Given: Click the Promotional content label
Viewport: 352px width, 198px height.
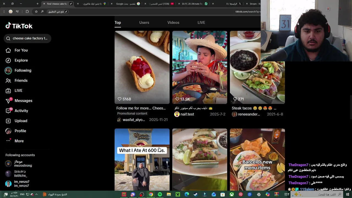Looking at the screenshot, I should point(132,113).
